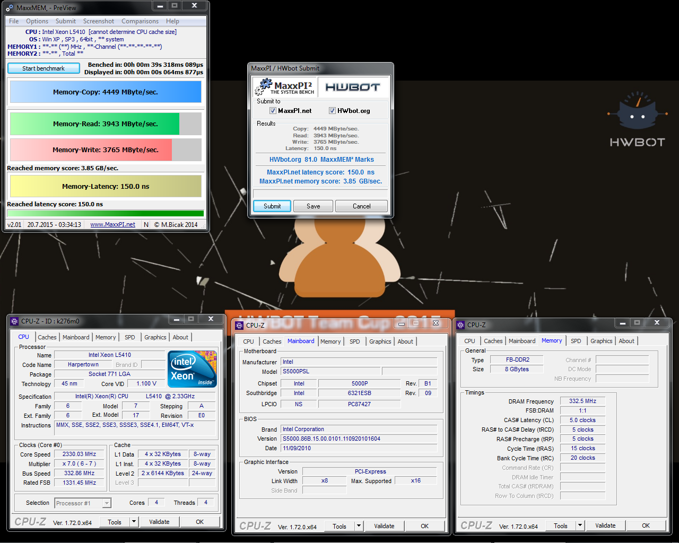Image resolution: width=679 pixels, height=543 pixels.
Task: Click the Memory-Write result bar
Action: click(x=106, y=150)
